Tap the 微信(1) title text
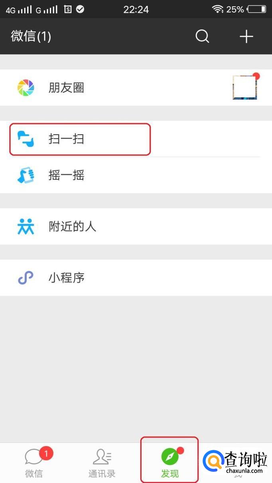272x483 pixels. [x=31, y=37]
